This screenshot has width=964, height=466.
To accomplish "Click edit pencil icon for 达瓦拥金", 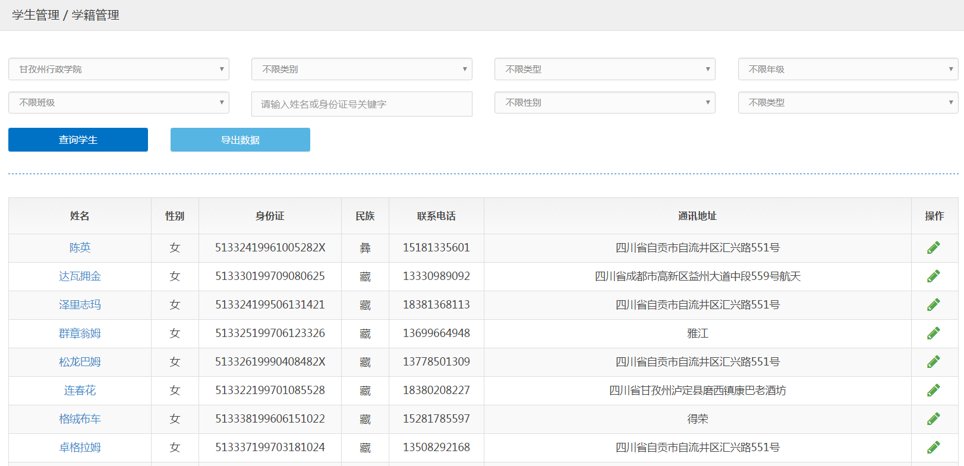I will point(934,276).
